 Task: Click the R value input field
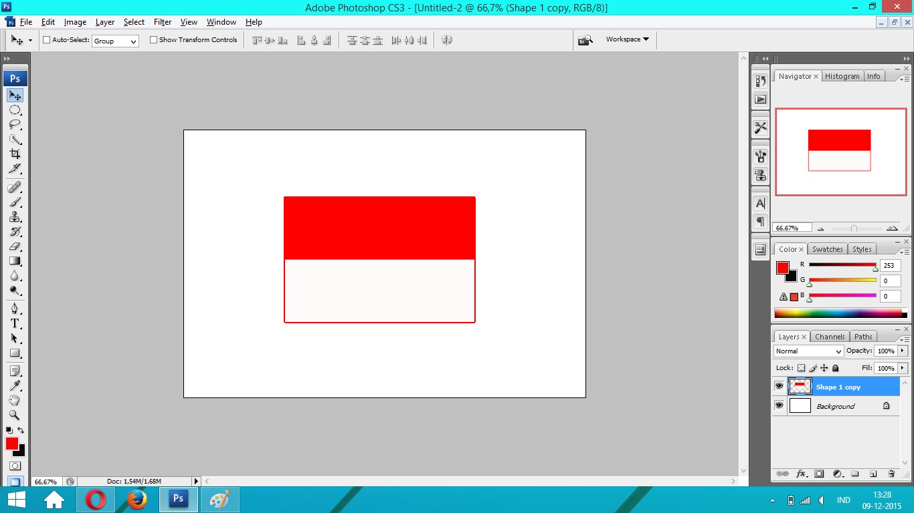click(890, 265)
